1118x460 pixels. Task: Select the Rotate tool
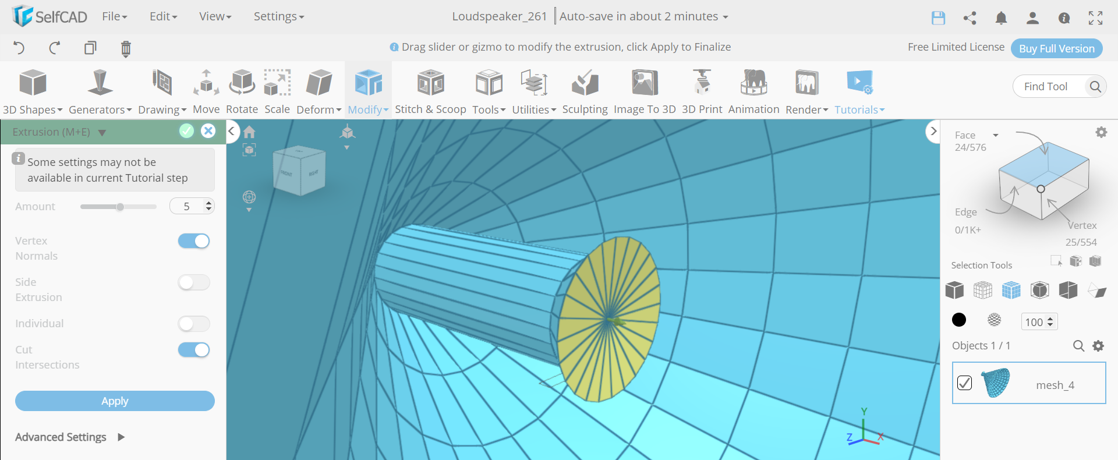242,91
